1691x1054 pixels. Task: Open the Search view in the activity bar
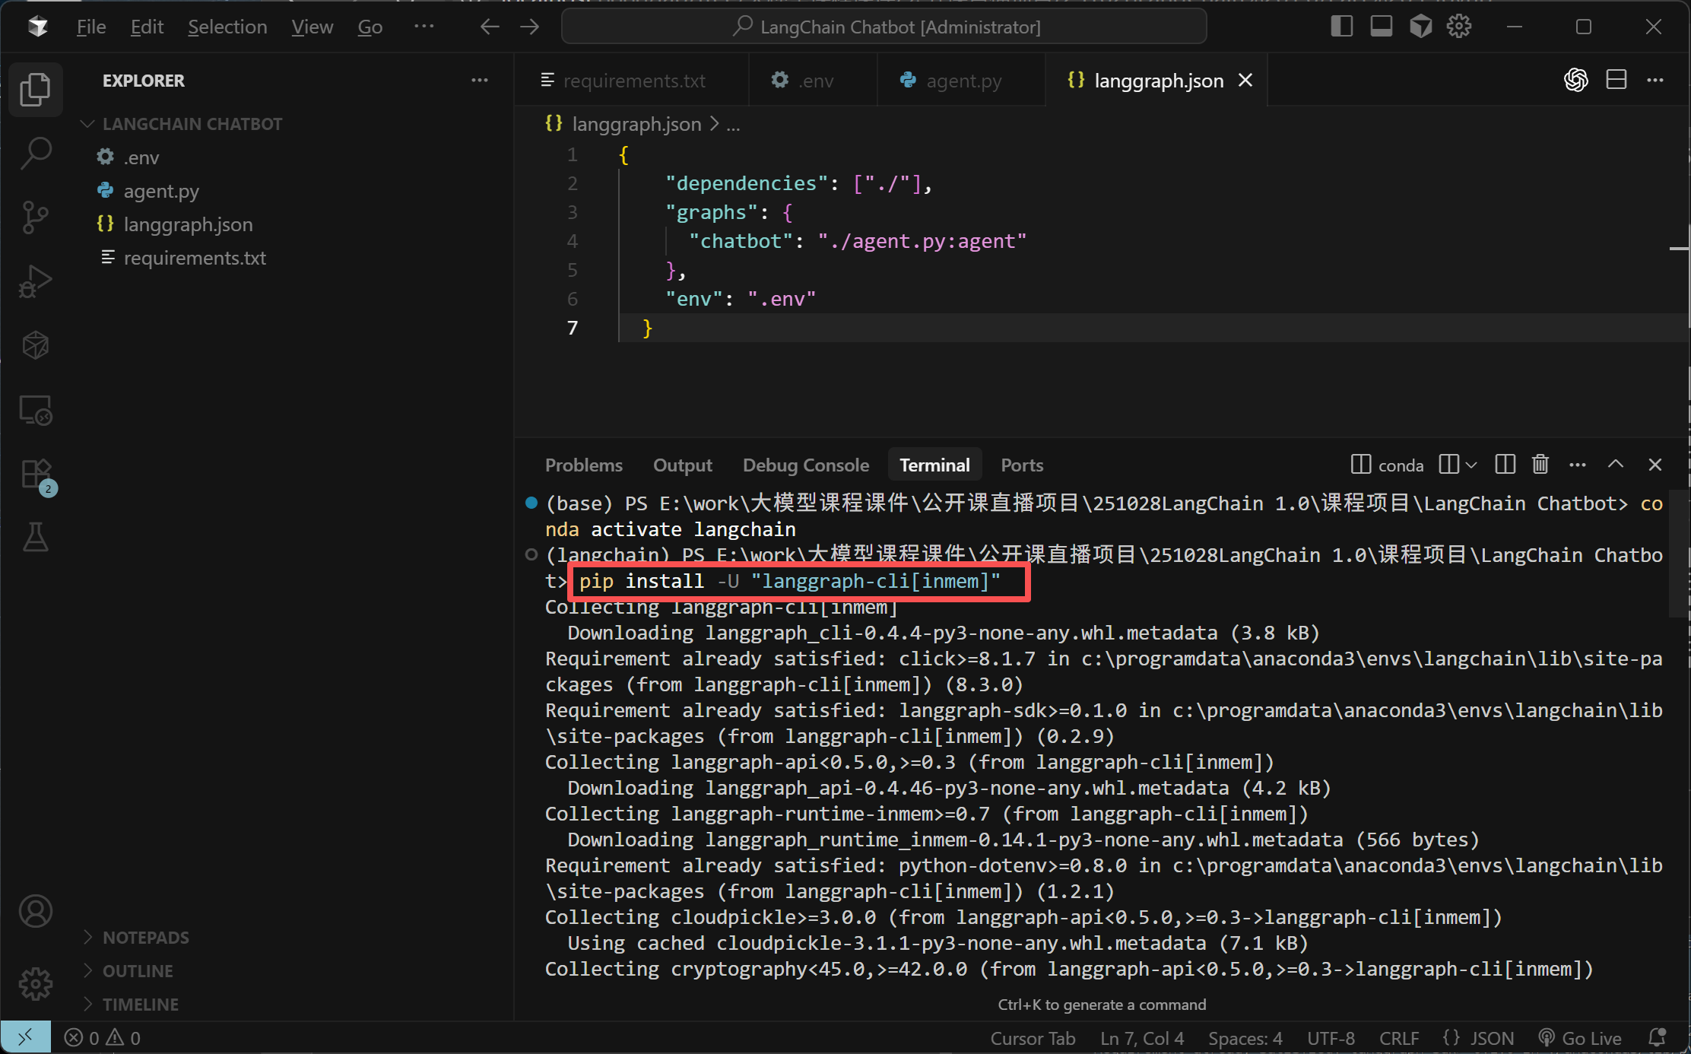pos(35,154)
